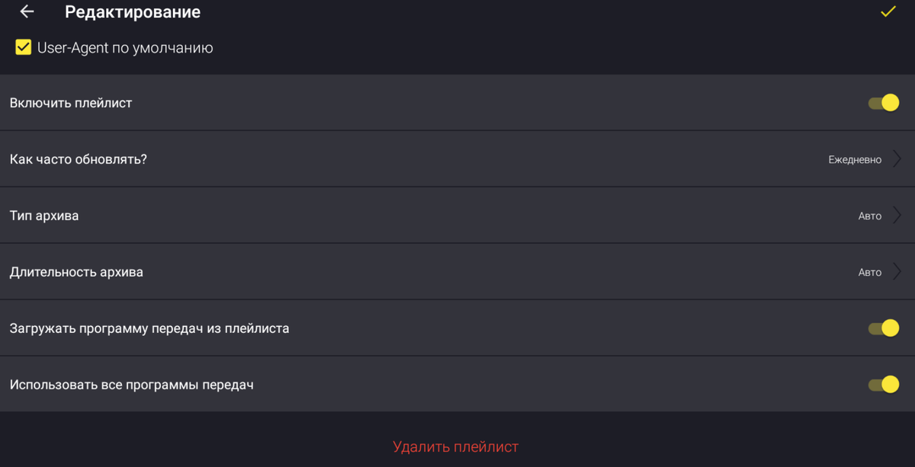Click the red Delete playlist button
This screenshot has width=915, height=467.
(x=455, y=446)
